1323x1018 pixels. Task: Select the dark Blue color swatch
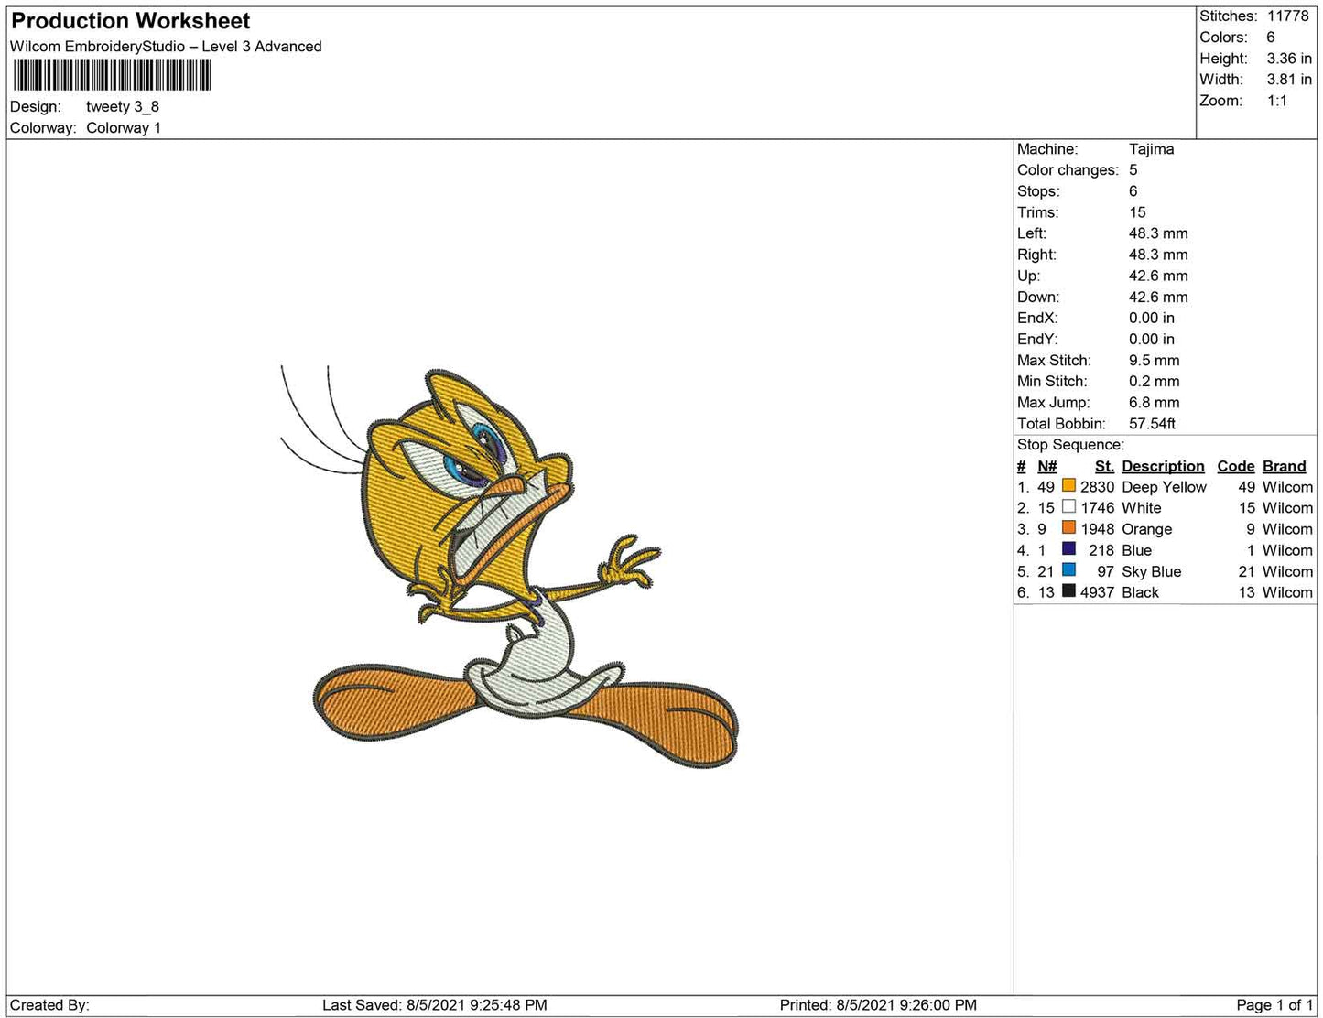(x=1068, y=549)
